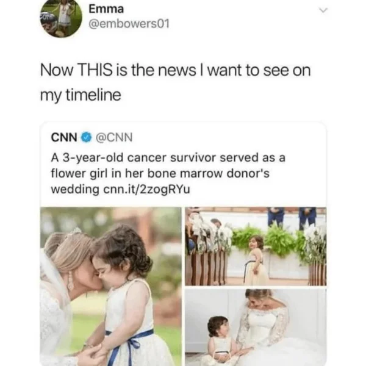Open the quoted CNN tweet text

(168, 173)
